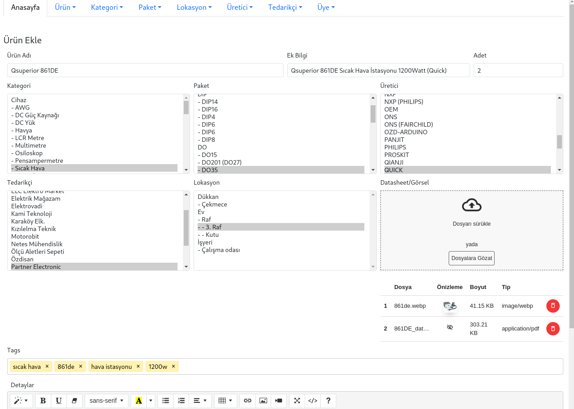Focus the Ek Bilgi input field
Viewport: 574px width, 409px height.
click(379, 70)
